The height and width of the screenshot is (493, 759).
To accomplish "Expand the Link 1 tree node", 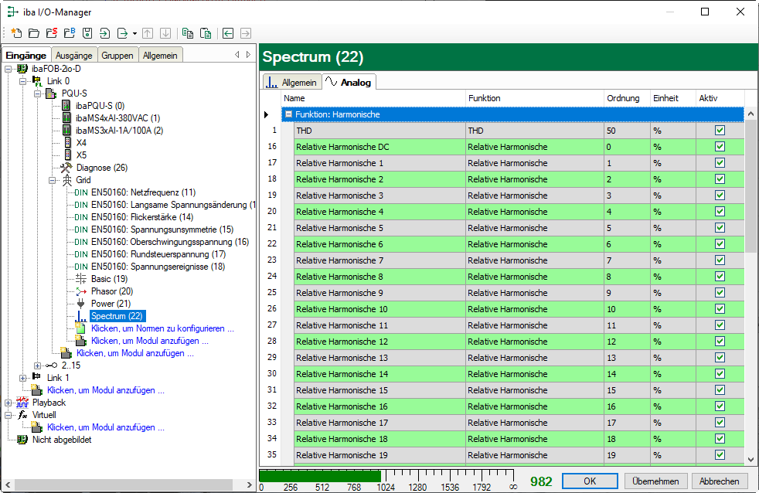I will 23,378.
